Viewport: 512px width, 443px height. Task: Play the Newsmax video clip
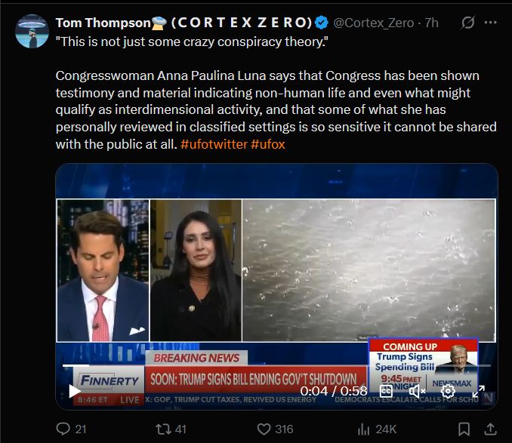tap(75, 391)
